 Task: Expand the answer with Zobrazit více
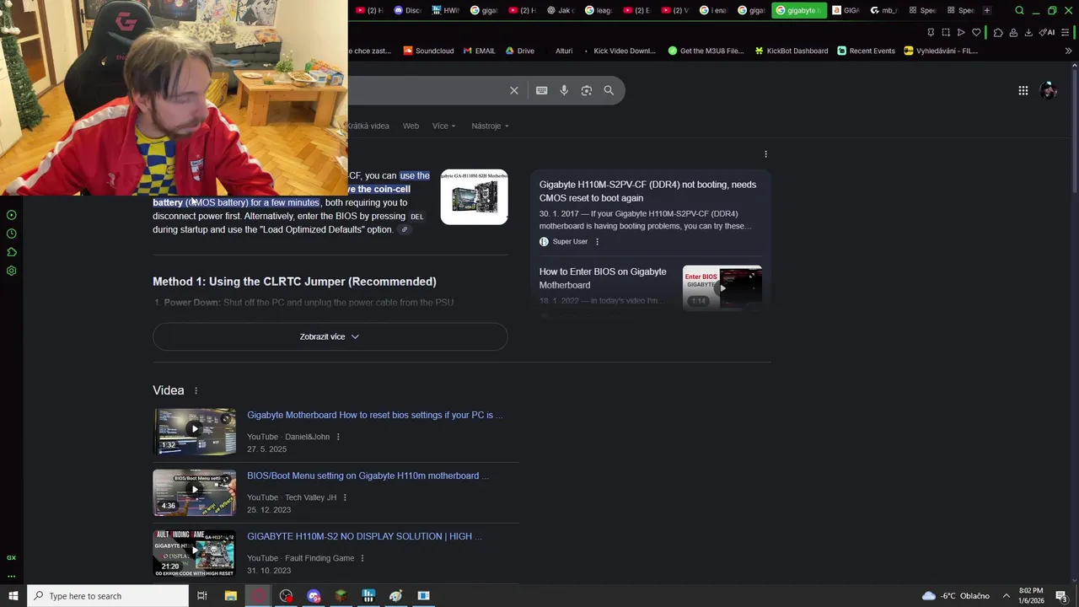tap(330, 336)
